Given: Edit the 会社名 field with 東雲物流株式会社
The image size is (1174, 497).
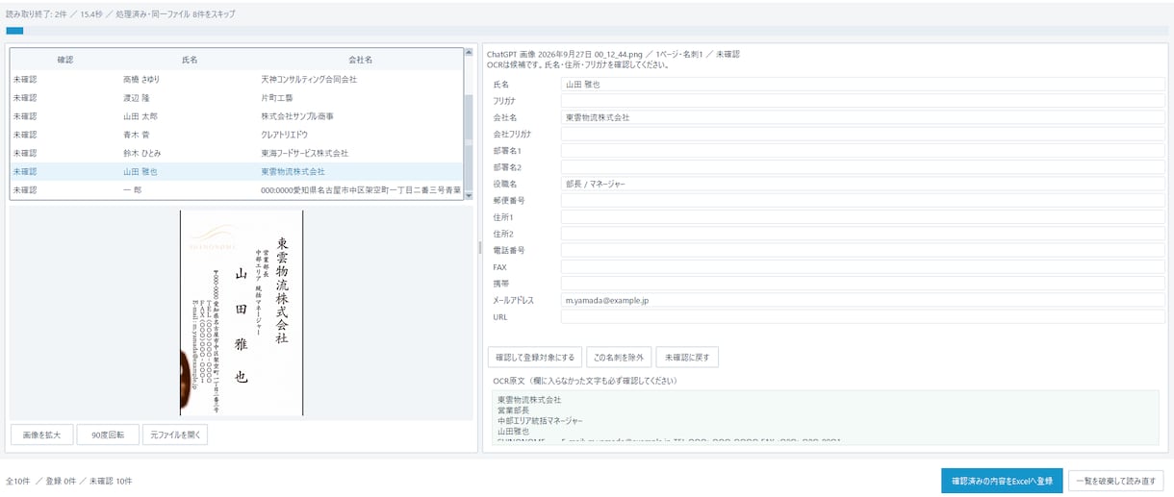Looking at the screenshot, I should tap(862, 117).
